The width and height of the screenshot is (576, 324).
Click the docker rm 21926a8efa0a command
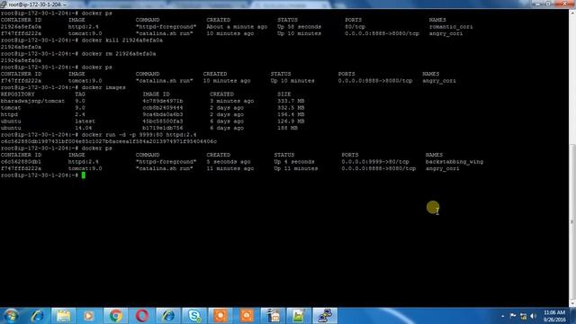point(119,54)
